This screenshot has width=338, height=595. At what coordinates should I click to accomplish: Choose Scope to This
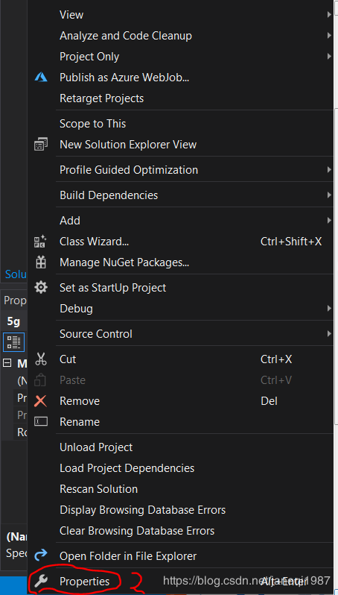pos(92,124)
